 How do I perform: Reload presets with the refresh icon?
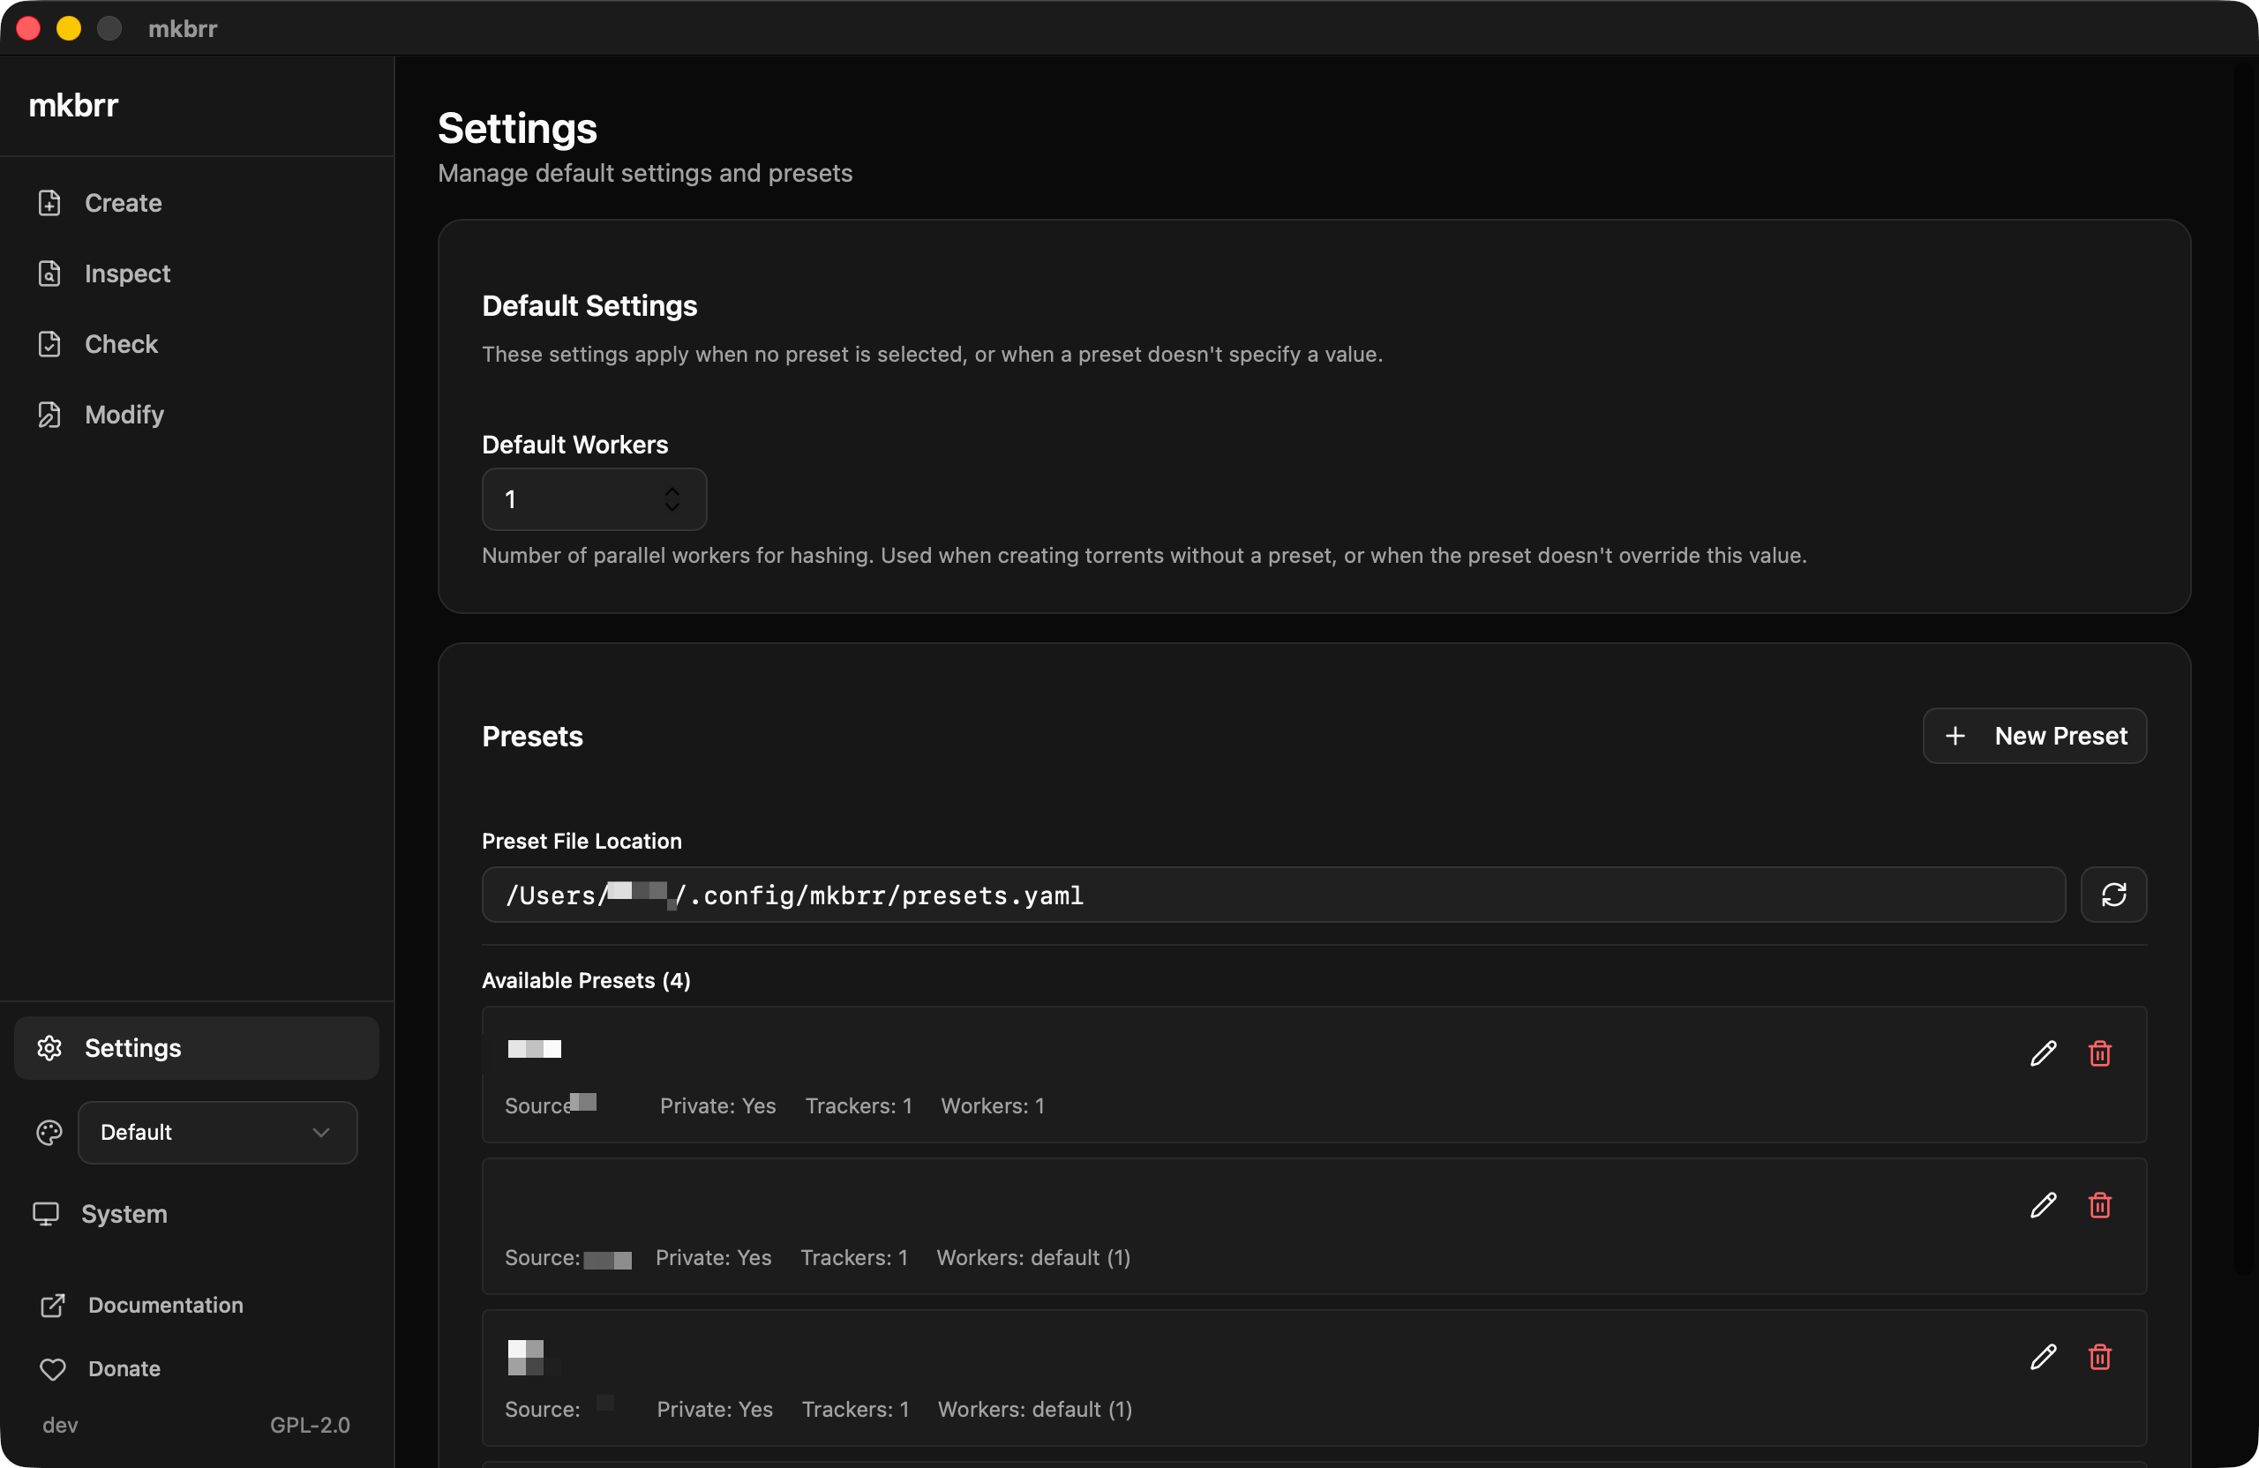coord(2113,894)
